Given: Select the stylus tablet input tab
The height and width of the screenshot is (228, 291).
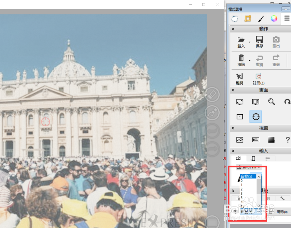Looking at the screenshot, I should pyautogui.click(x=238, y=158).
